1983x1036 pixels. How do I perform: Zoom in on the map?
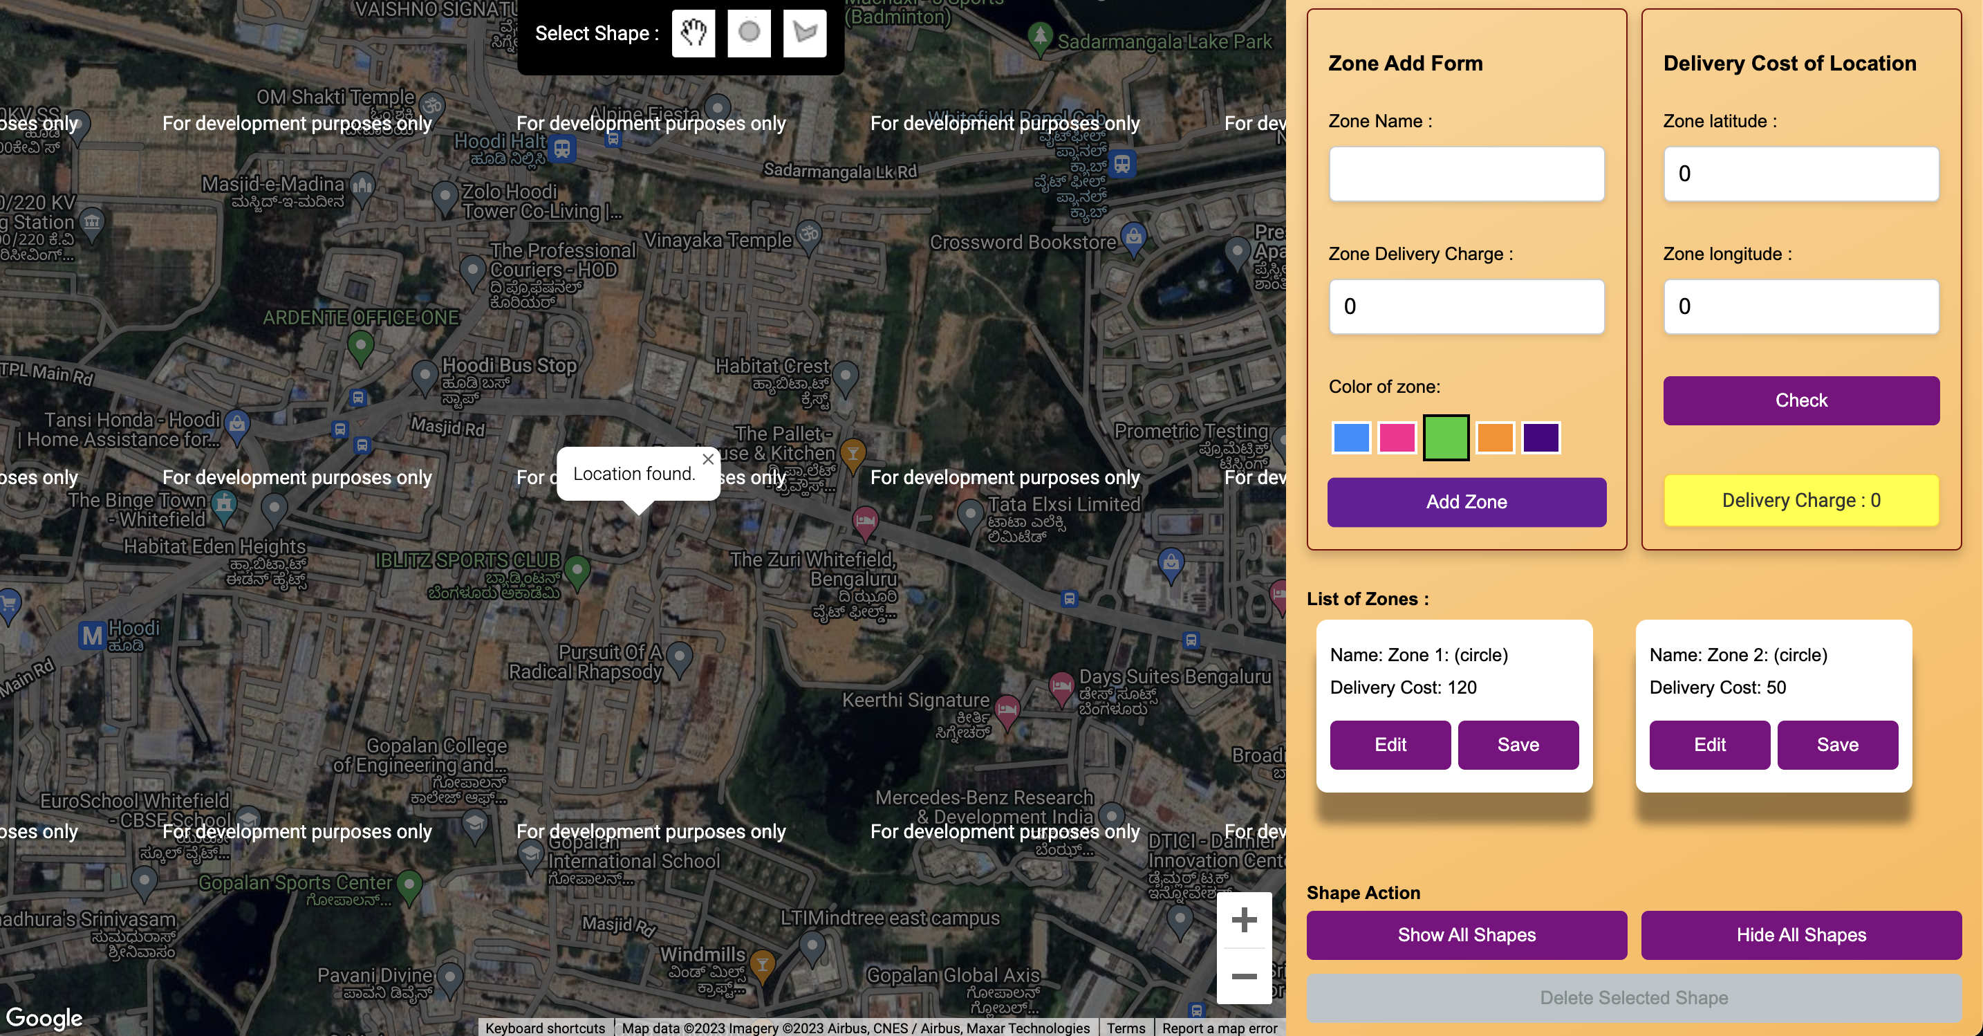pos(1244,920)
